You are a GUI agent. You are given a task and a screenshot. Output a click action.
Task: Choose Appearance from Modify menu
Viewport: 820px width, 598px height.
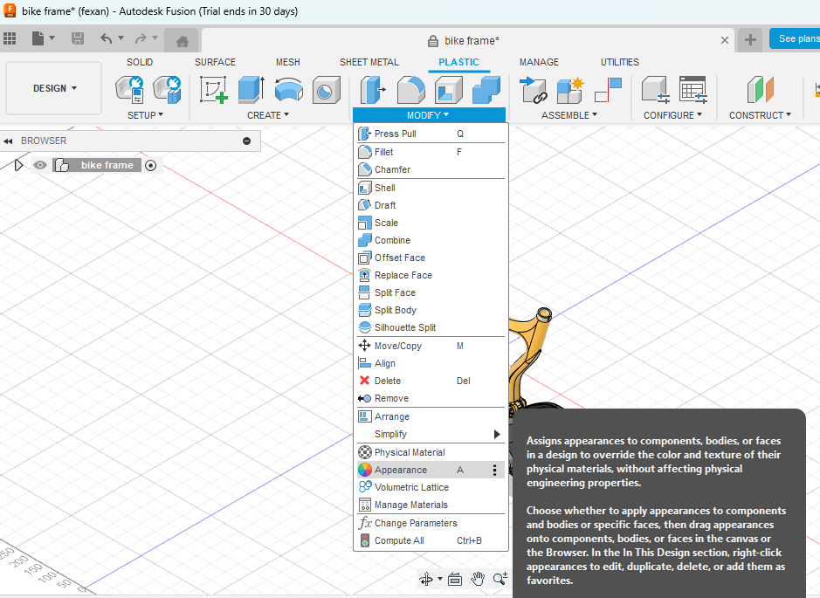pyautogui.click(x=431, y=470)
